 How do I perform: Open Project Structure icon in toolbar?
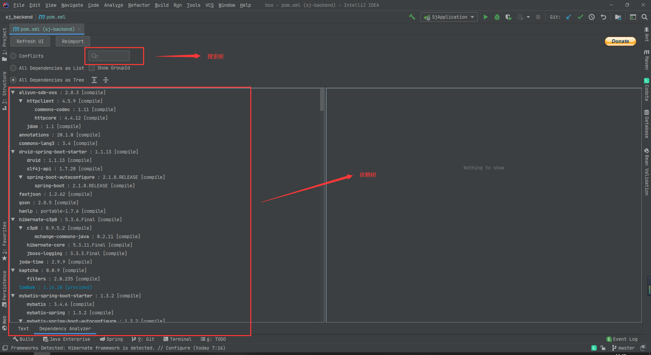618,17
